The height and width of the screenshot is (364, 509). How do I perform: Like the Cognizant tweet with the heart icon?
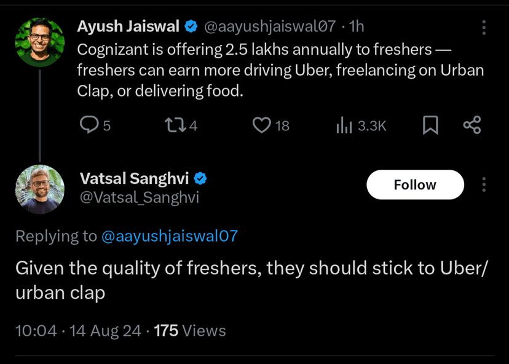pos(262,125)
